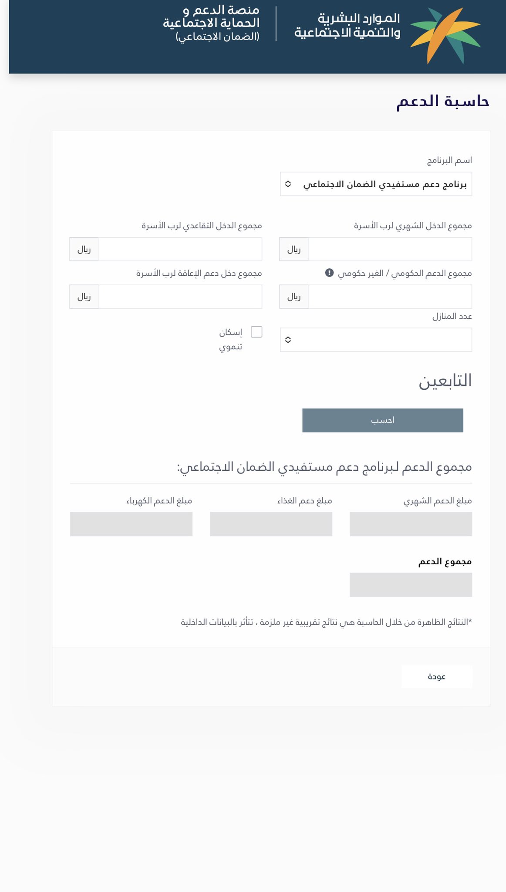Click the disability support دعم الإعاقة input
This screenshot has height=892, width=506.
(x=180, y=297)
